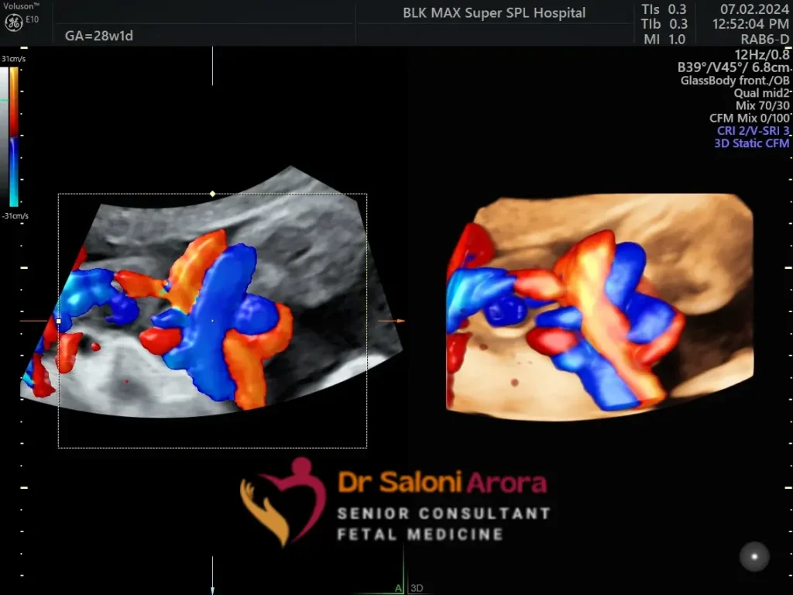793x595 pixels.
Task: Switch to the A plane tab
Action: pos(398,588)
